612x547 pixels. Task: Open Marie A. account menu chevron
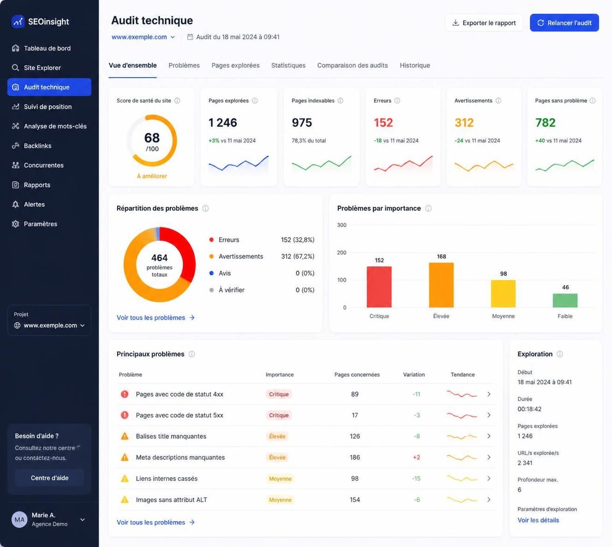(x=83, y=519)
